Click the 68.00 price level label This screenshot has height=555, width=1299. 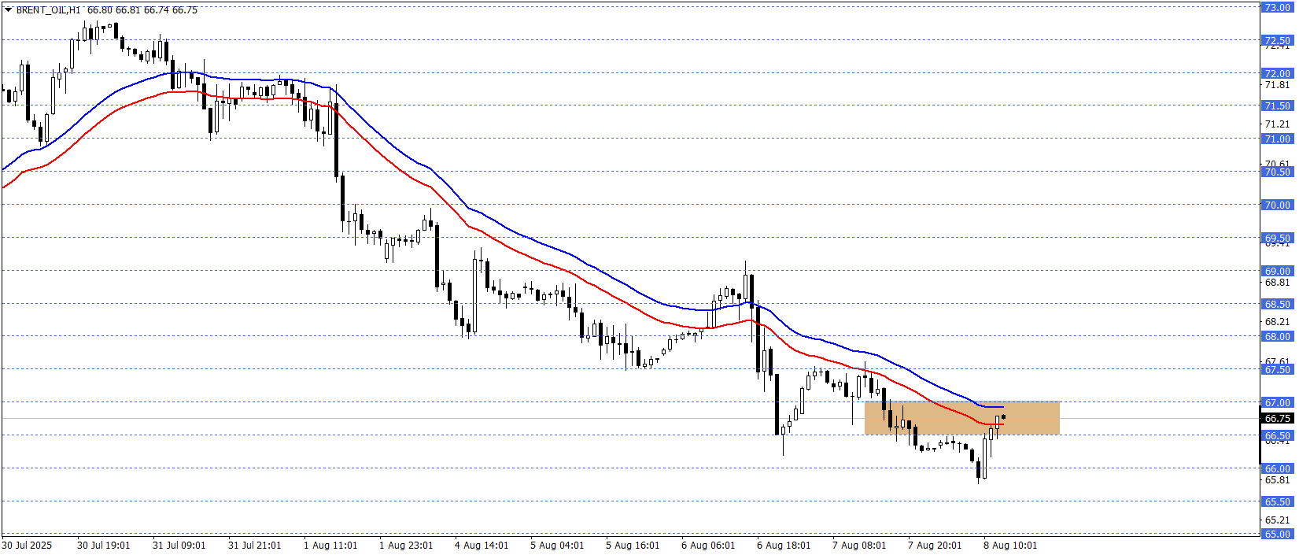pos(1277,336)
